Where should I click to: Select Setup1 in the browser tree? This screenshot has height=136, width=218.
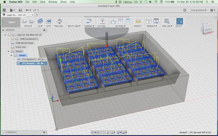pyautogui.click(x=22, y=55)
